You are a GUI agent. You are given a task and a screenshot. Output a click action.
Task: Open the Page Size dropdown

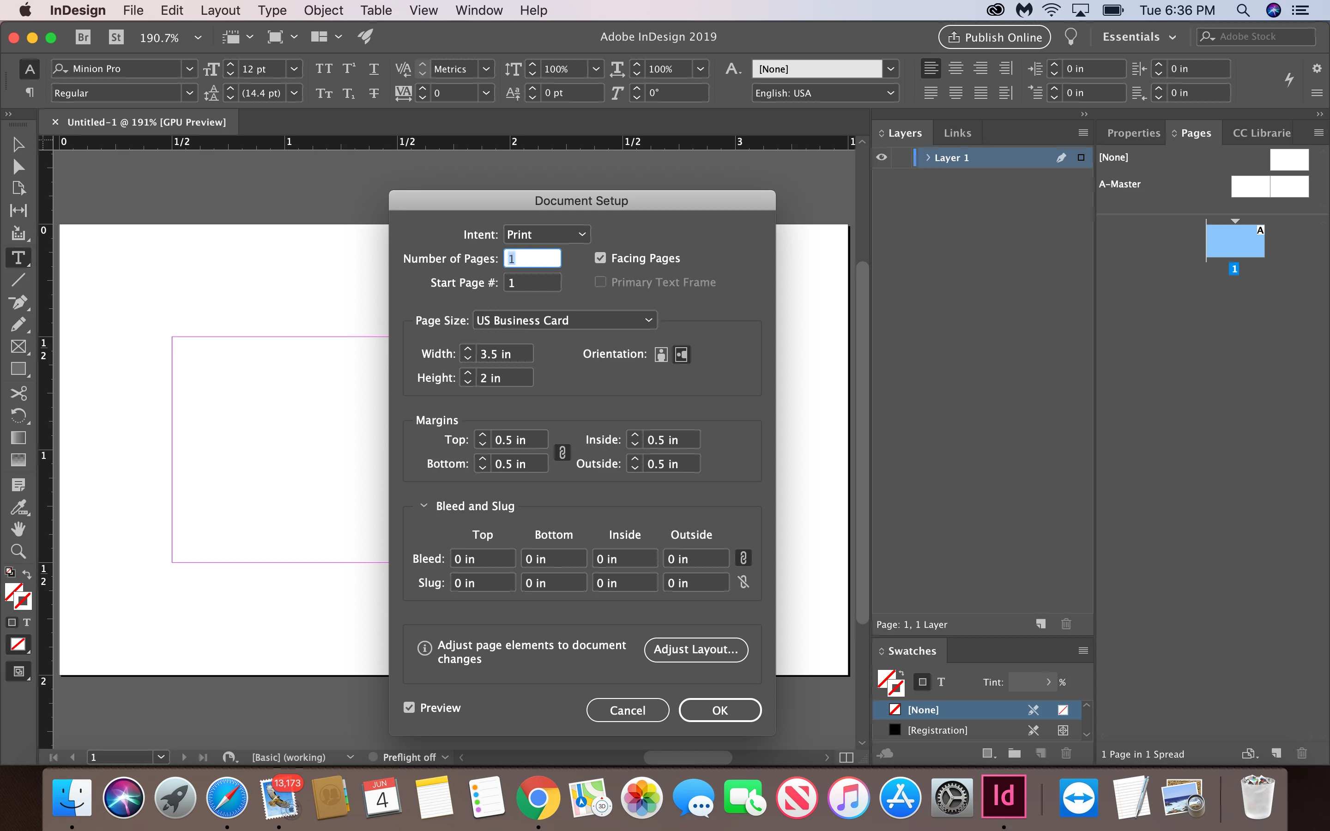coord(564,320)
